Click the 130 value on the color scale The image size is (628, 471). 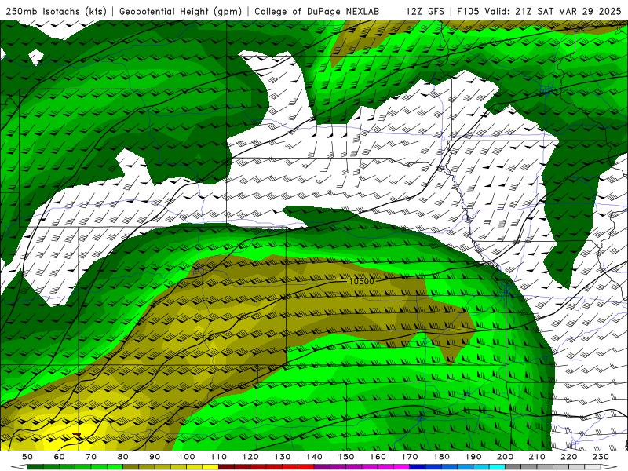coord(282,457)
